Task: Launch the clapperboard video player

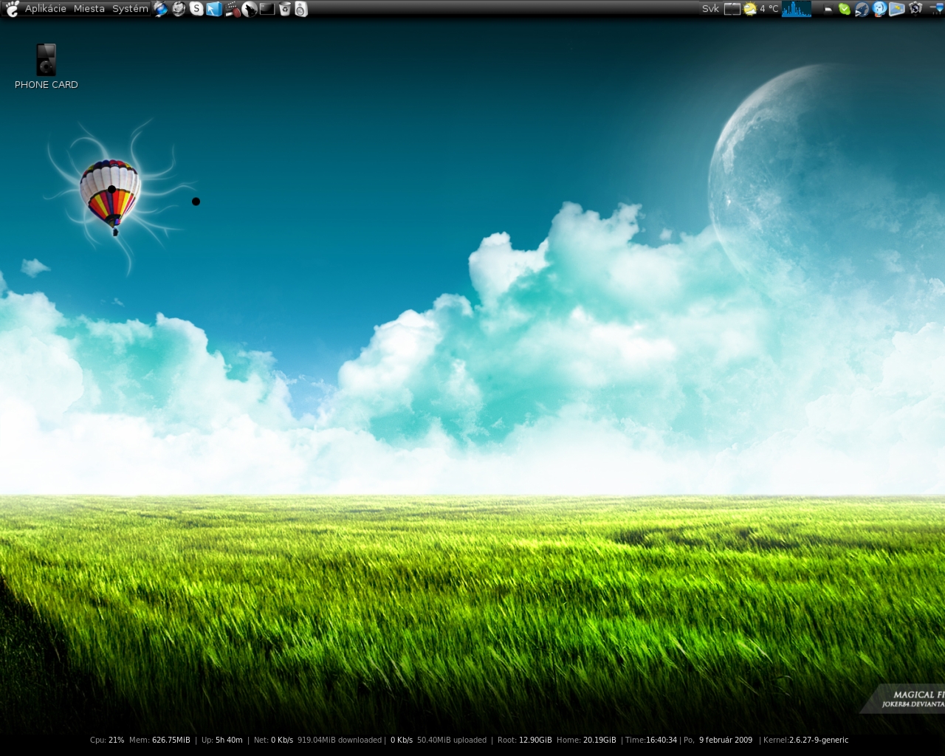Action: 232,9
